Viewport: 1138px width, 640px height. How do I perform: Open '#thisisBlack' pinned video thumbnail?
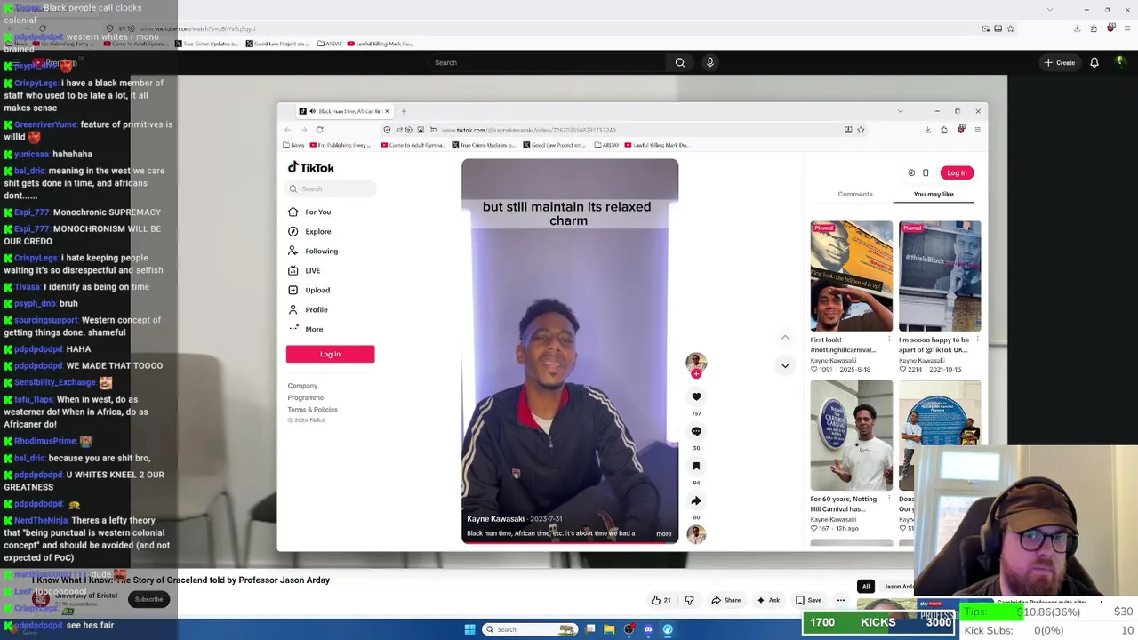click(x=940, y=276)
